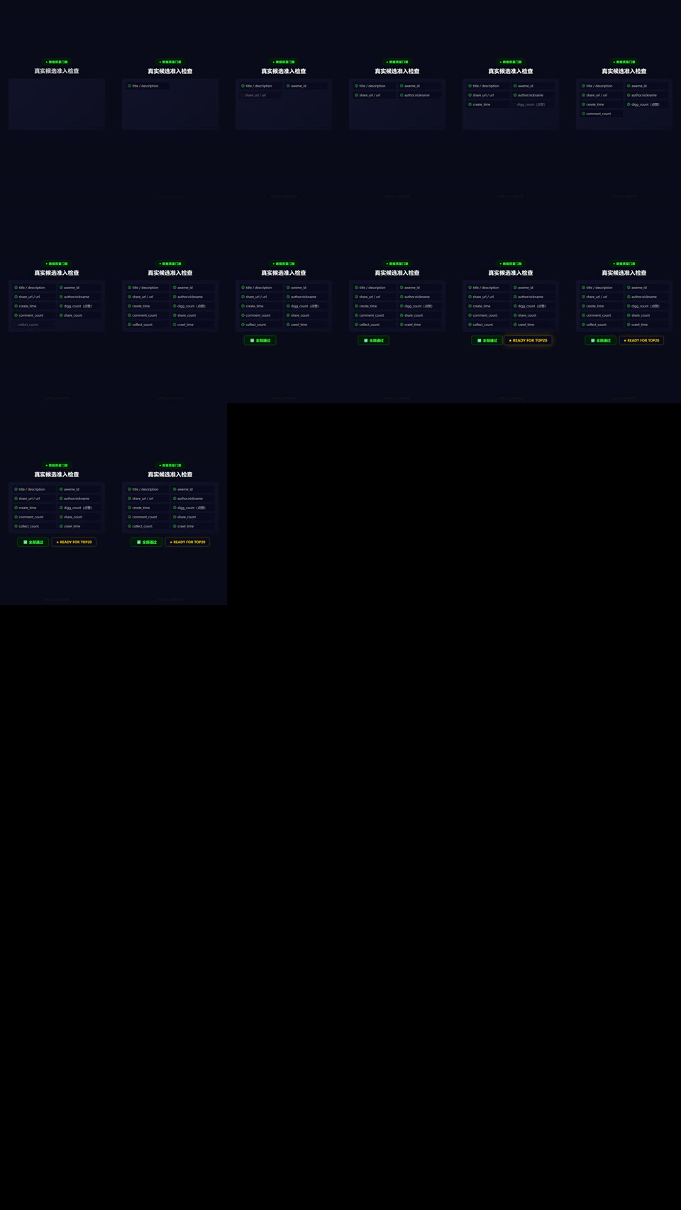Click the check icon beside author.nickname in the four-field panel

(x=402, y=95)
